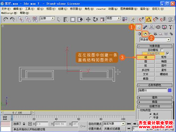Uncheck the 开始新图形 checkbox

[x=168, y=53]
